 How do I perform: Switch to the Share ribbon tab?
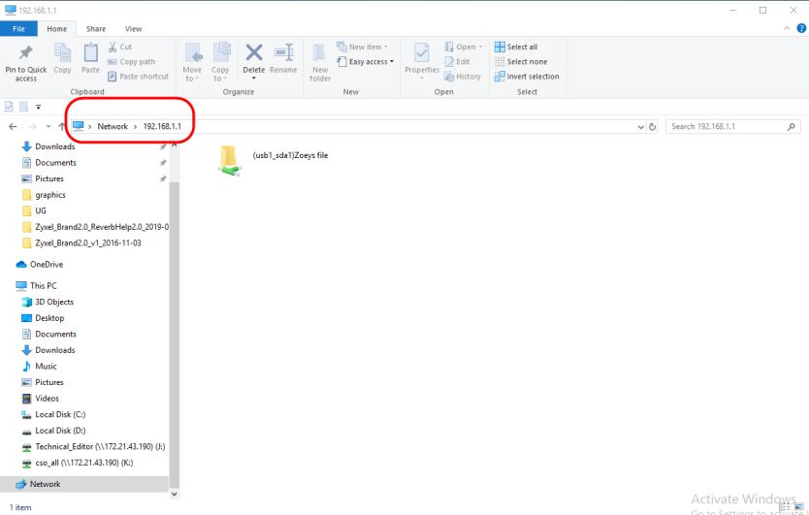pyautogui.click(x=95, y=29)
